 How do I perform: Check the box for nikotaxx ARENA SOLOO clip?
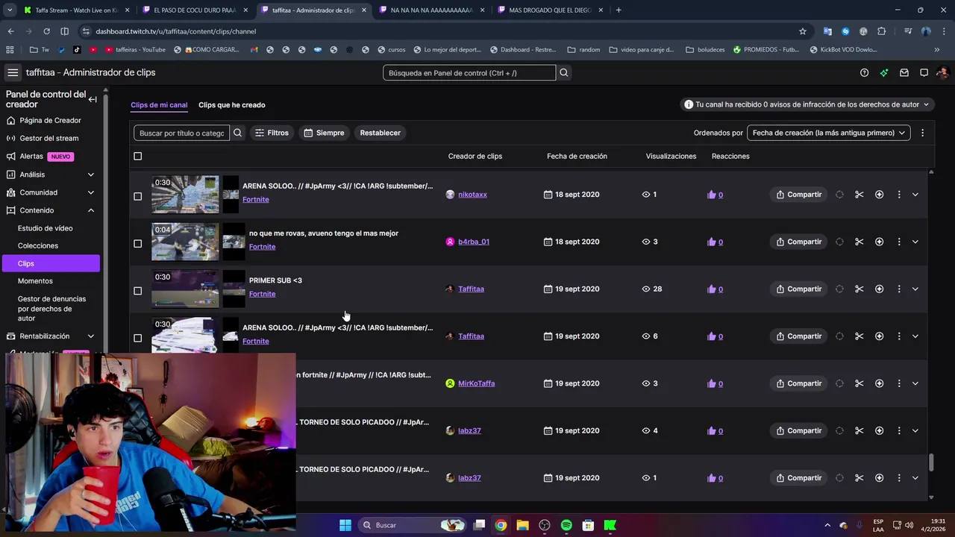click(137, 196)
